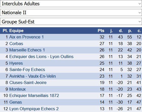This screenshot has height=112, width=142.
Task: Select the Genas team link
Action: [x=15, y=102]
